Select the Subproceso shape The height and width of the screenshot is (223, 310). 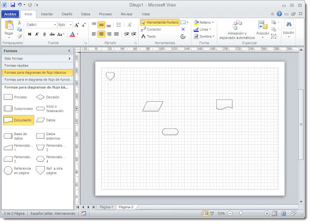[x=18, y=108]
